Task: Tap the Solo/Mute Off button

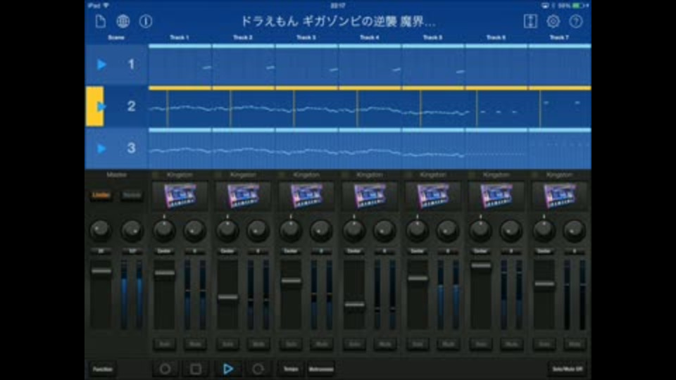Action: pyautogui.click(x=568, y=369)
